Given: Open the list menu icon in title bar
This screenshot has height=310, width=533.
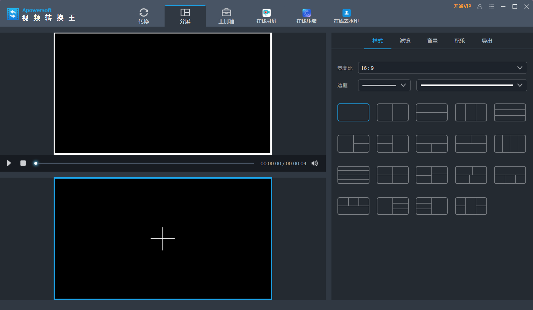Looking at the screenshot, I should (491, 6).
